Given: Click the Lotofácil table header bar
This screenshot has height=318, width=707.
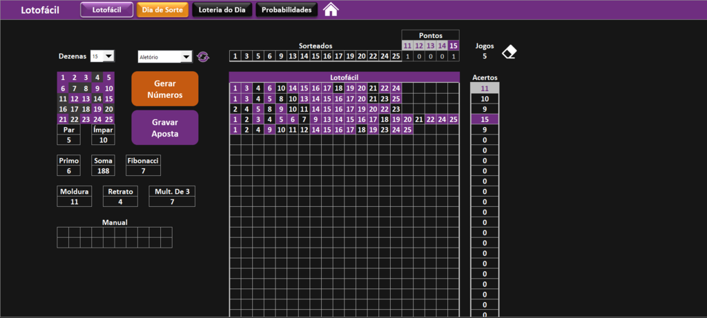Looking at the screenshot, I should pos(344,77).
